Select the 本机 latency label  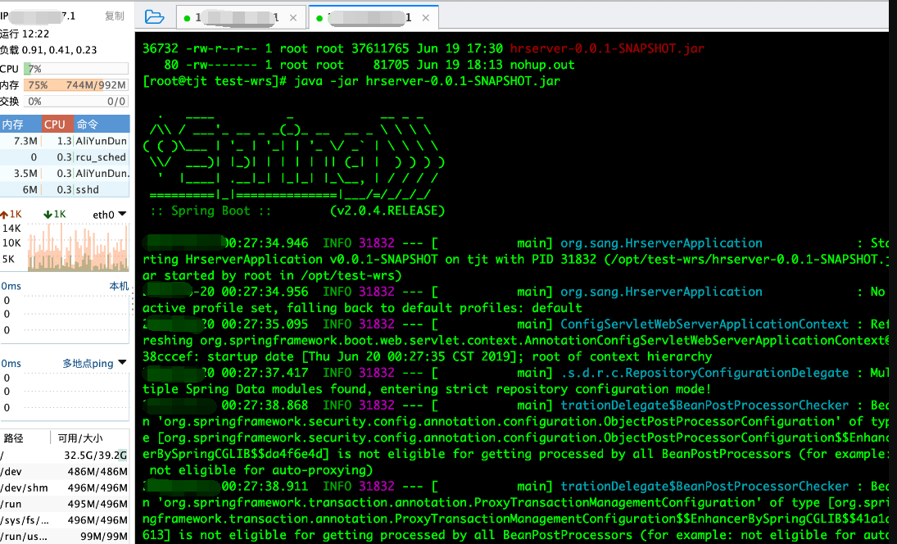click(119, 285)
